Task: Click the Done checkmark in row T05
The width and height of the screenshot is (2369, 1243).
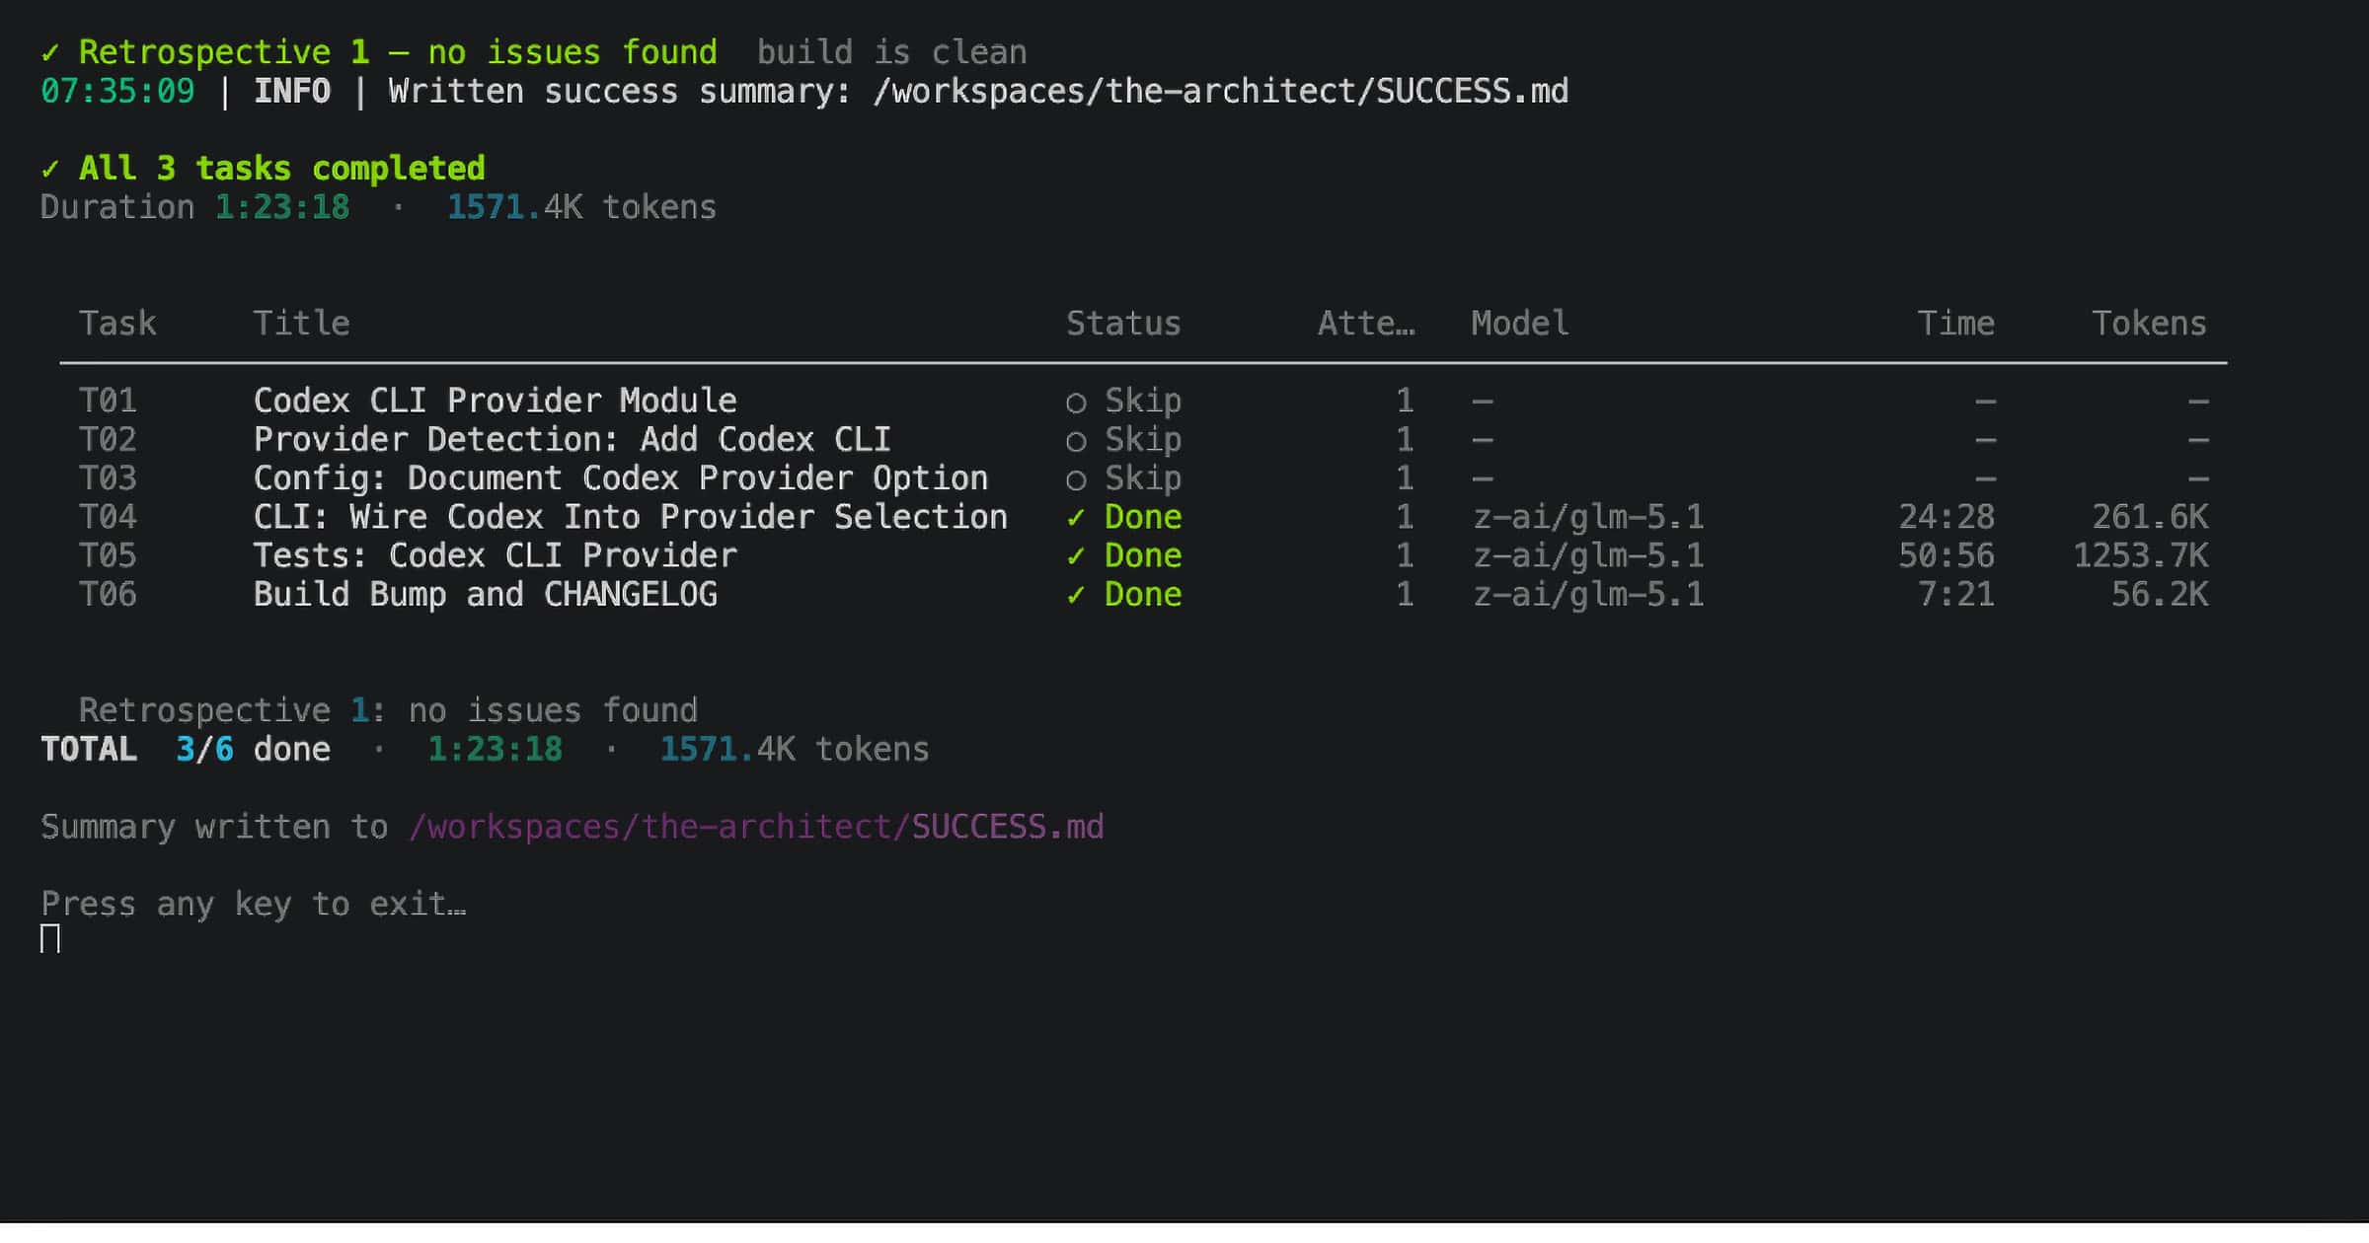Action: click(1076, 557)
